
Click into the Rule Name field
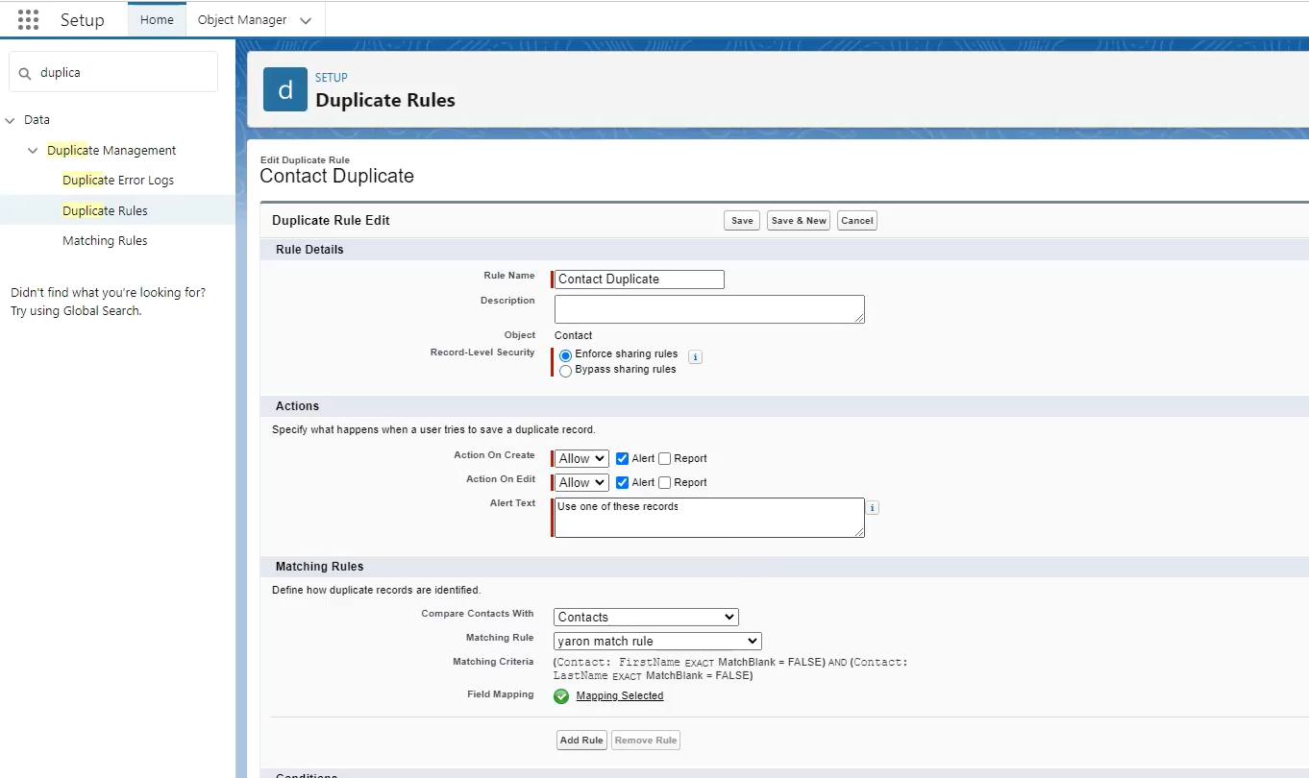point(639,280)
